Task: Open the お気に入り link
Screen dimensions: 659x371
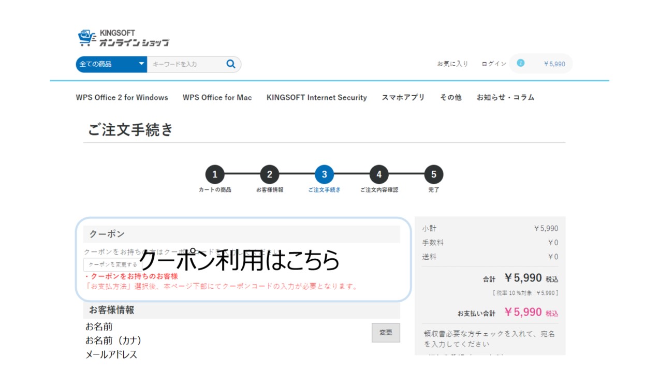Action: (452, 64)
